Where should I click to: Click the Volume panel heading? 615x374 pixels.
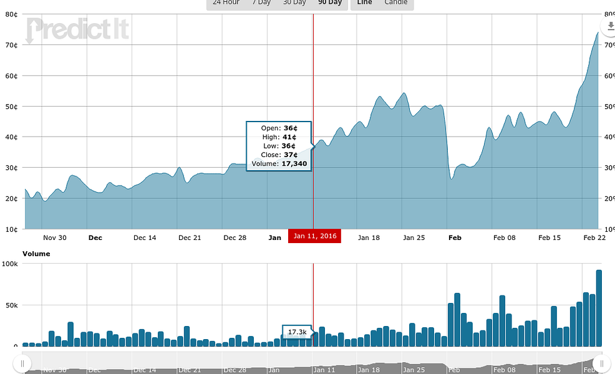(36, 254)
